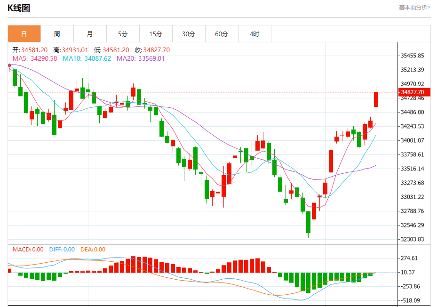Click the 32546.29 price axis label

click(412, 225)
